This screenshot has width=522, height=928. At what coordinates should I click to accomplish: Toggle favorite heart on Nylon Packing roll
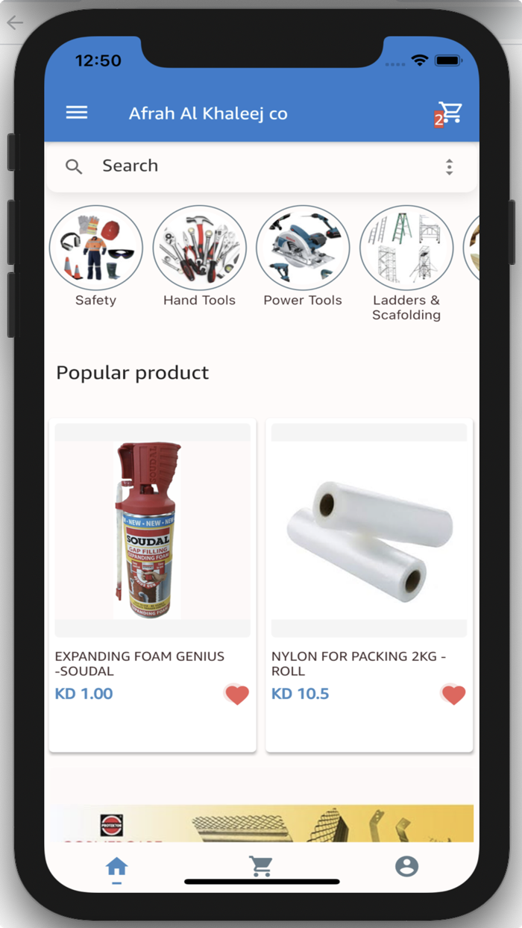[453, 695]
